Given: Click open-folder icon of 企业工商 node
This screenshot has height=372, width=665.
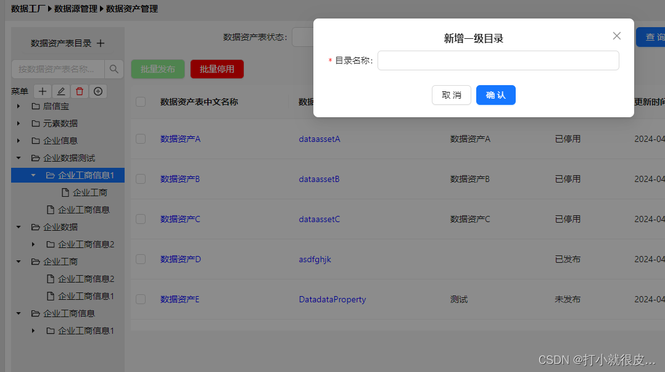Looking at the screenshot, I should (36, 262).
